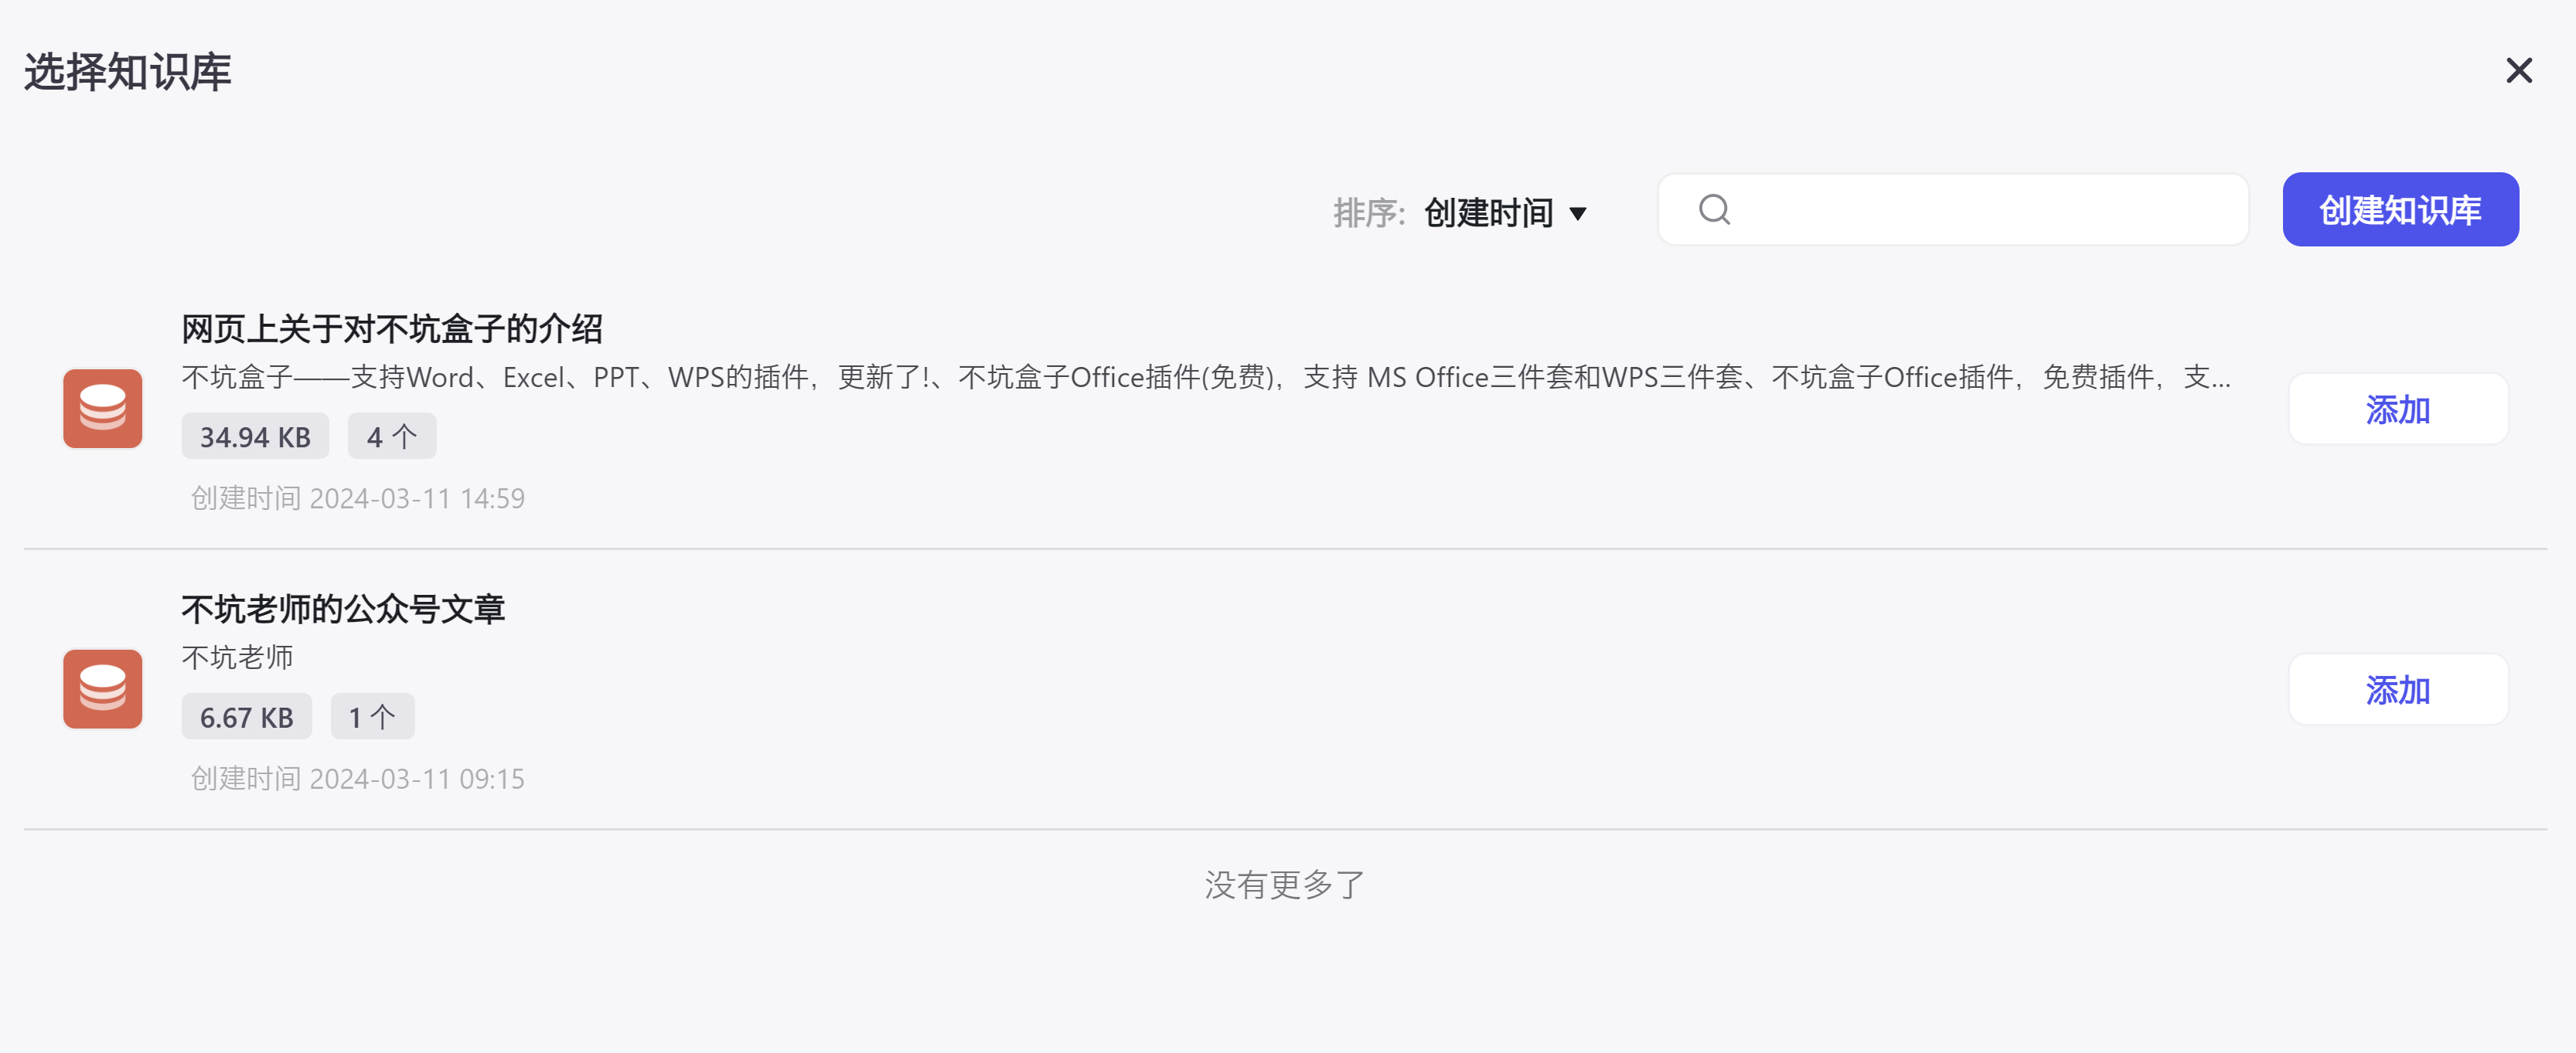Click database icon of 不坑老师的公众号文章

[103, 689]
